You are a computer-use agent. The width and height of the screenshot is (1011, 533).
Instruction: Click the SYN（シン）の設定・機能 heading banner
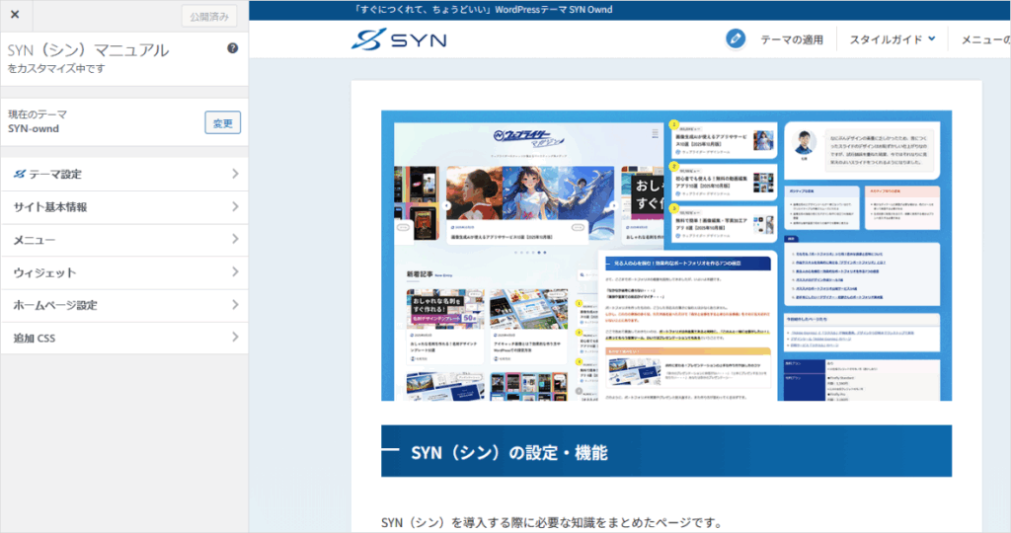[666, 452]
